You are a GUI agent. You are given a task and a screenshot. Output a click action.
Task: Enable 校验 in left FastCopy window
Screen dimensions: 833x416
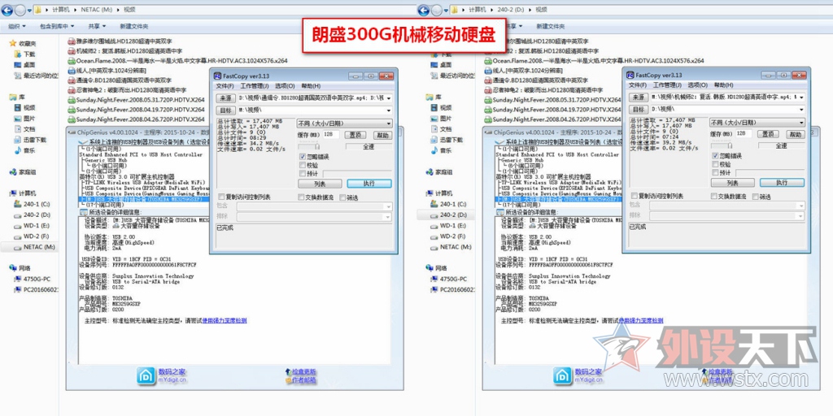pyautogui.click(x=309, y=165)
